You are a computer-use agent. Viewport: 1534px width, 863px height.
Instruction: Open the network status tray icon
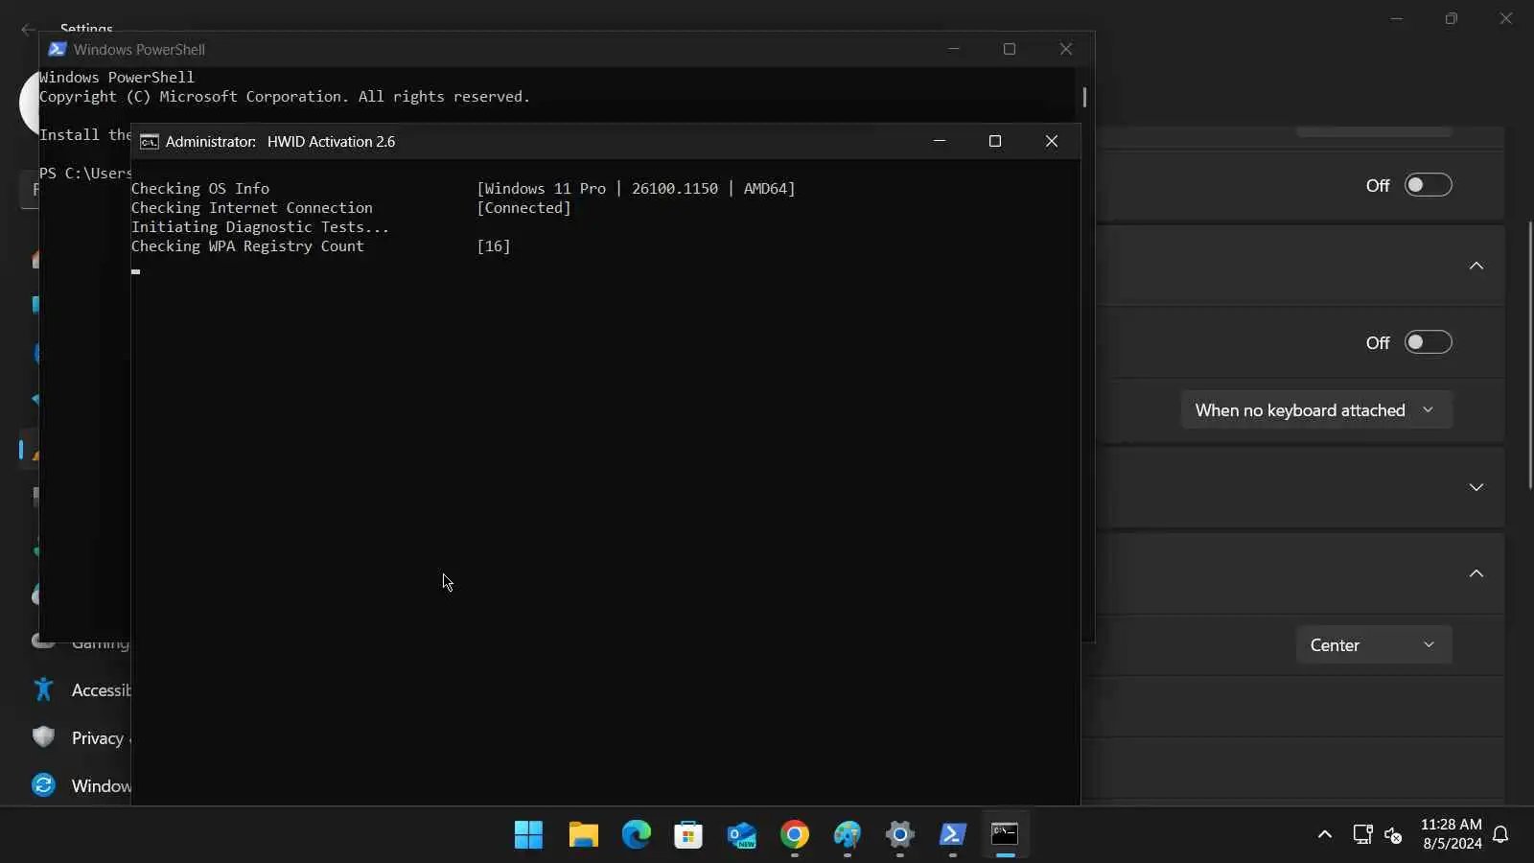[1362, 834]
